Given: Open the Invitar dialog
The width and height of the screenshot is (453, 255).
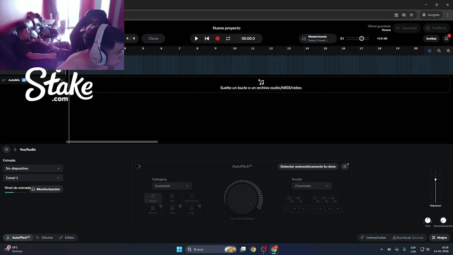Looking at the screenshot, I should tap(431, 39).
